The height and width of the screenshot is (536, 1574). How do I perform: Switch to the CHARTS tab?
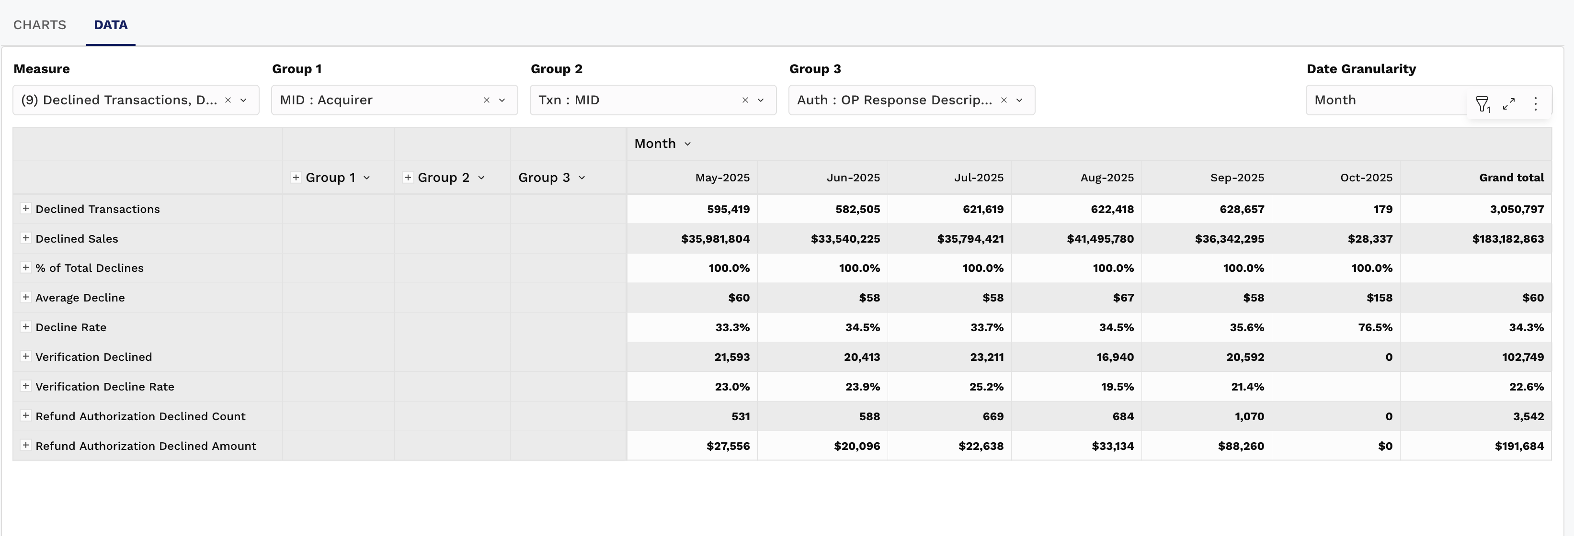40,25
